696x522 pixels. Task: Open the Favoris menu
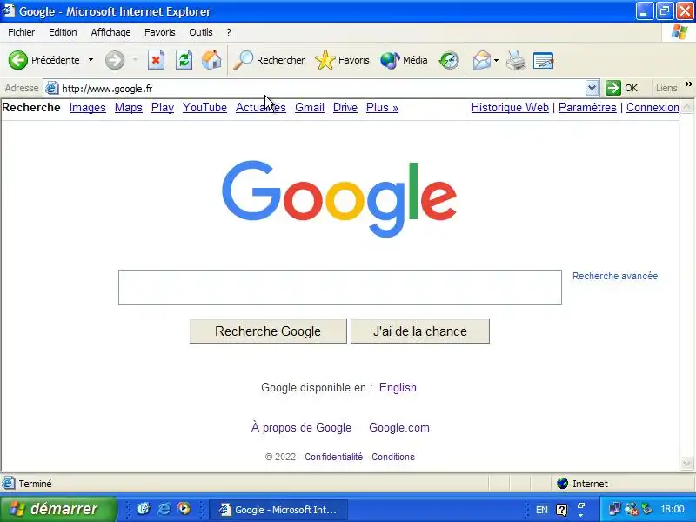[160, 32]
